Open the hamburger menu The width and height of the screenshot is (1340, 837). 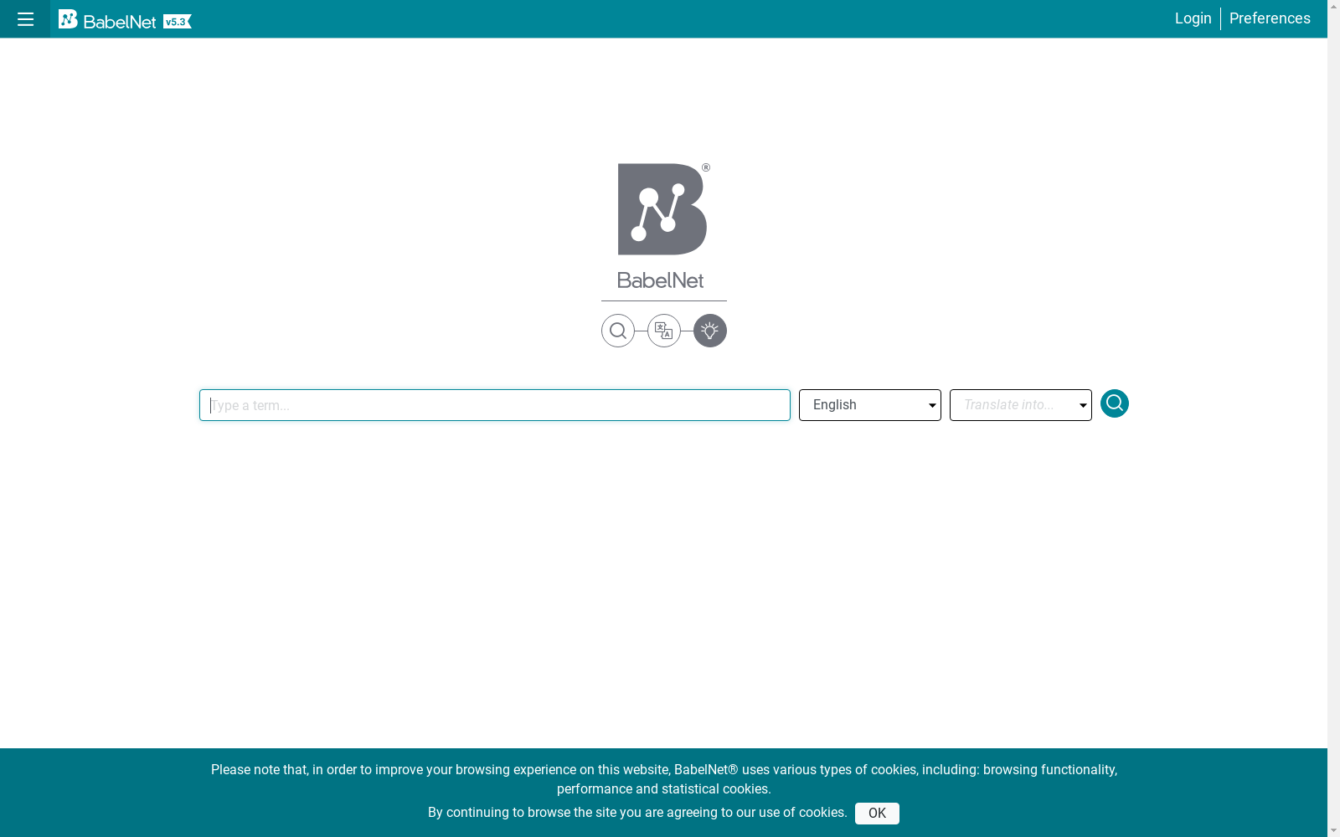[x=25, y=19]
